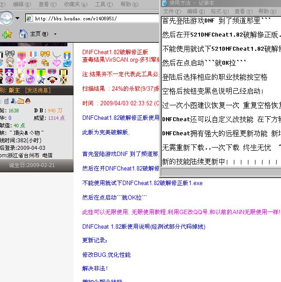Click the home house icon in browser toolbar
The image size is (281, 282).
(23, 34)
